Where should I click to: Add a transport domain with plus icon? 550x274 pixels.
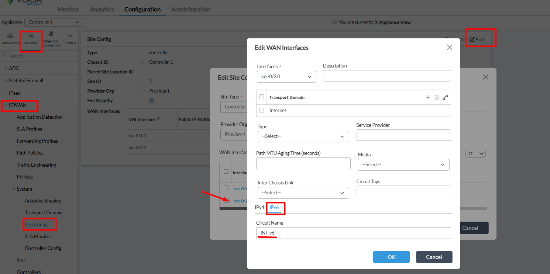(428, 97)
